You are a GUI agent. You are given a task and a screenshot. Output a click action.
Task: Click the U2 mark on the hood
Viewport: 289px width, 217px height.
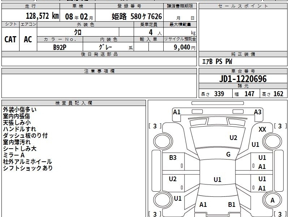pyautogui.click(x=233, y=138)
